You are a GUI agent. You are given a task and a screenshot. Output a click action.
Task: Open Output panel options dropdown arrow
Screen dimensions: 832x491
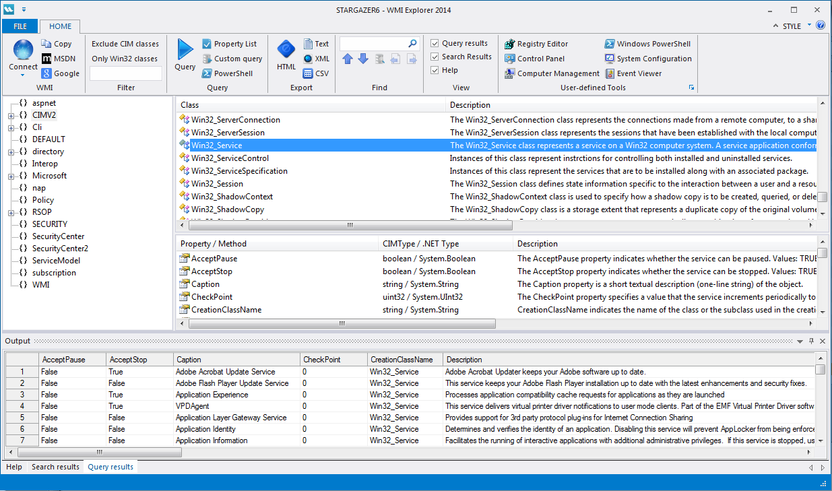click(x=800, y=341)
